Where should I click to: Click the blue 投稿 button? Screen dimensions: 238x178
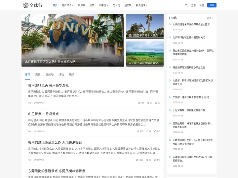pyautogui.click(x=212, y=5)
